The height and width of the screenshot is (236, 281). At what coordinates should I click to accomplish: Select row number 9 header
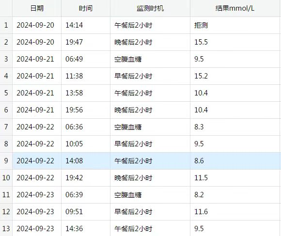point(6,161)
